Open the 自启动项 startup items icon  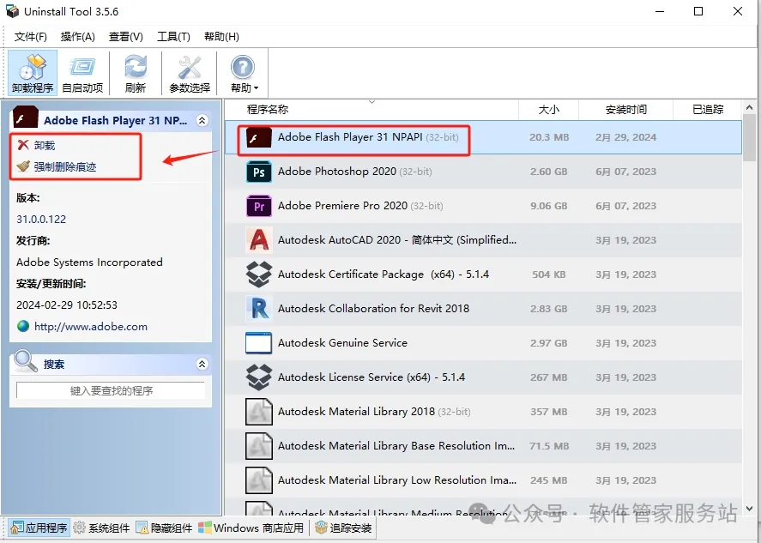pos(82,73)
